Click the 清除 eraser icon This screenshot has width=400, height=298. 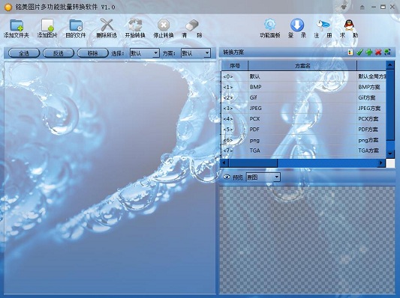(x=192, y=25)
